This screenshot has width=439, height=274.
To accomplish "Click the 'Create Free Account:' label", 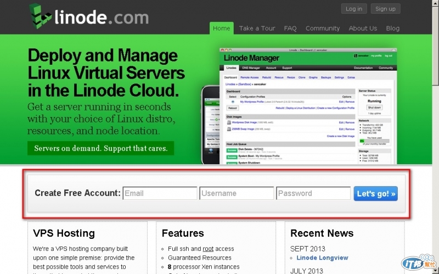I will 77,193.
